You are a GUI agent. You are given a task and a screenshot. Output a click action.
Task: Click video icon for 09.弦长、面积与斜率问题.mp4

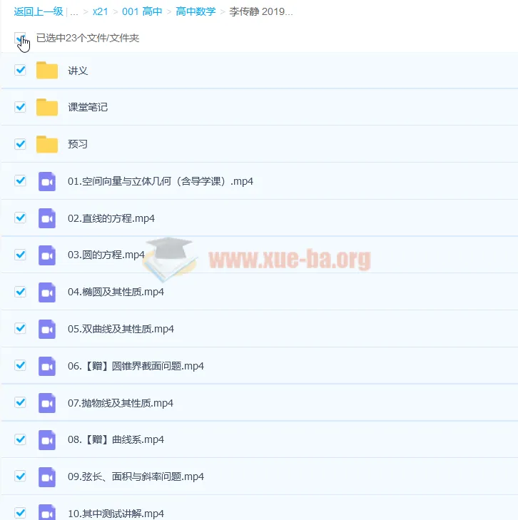pyautogui.click(x=47, y=477)
